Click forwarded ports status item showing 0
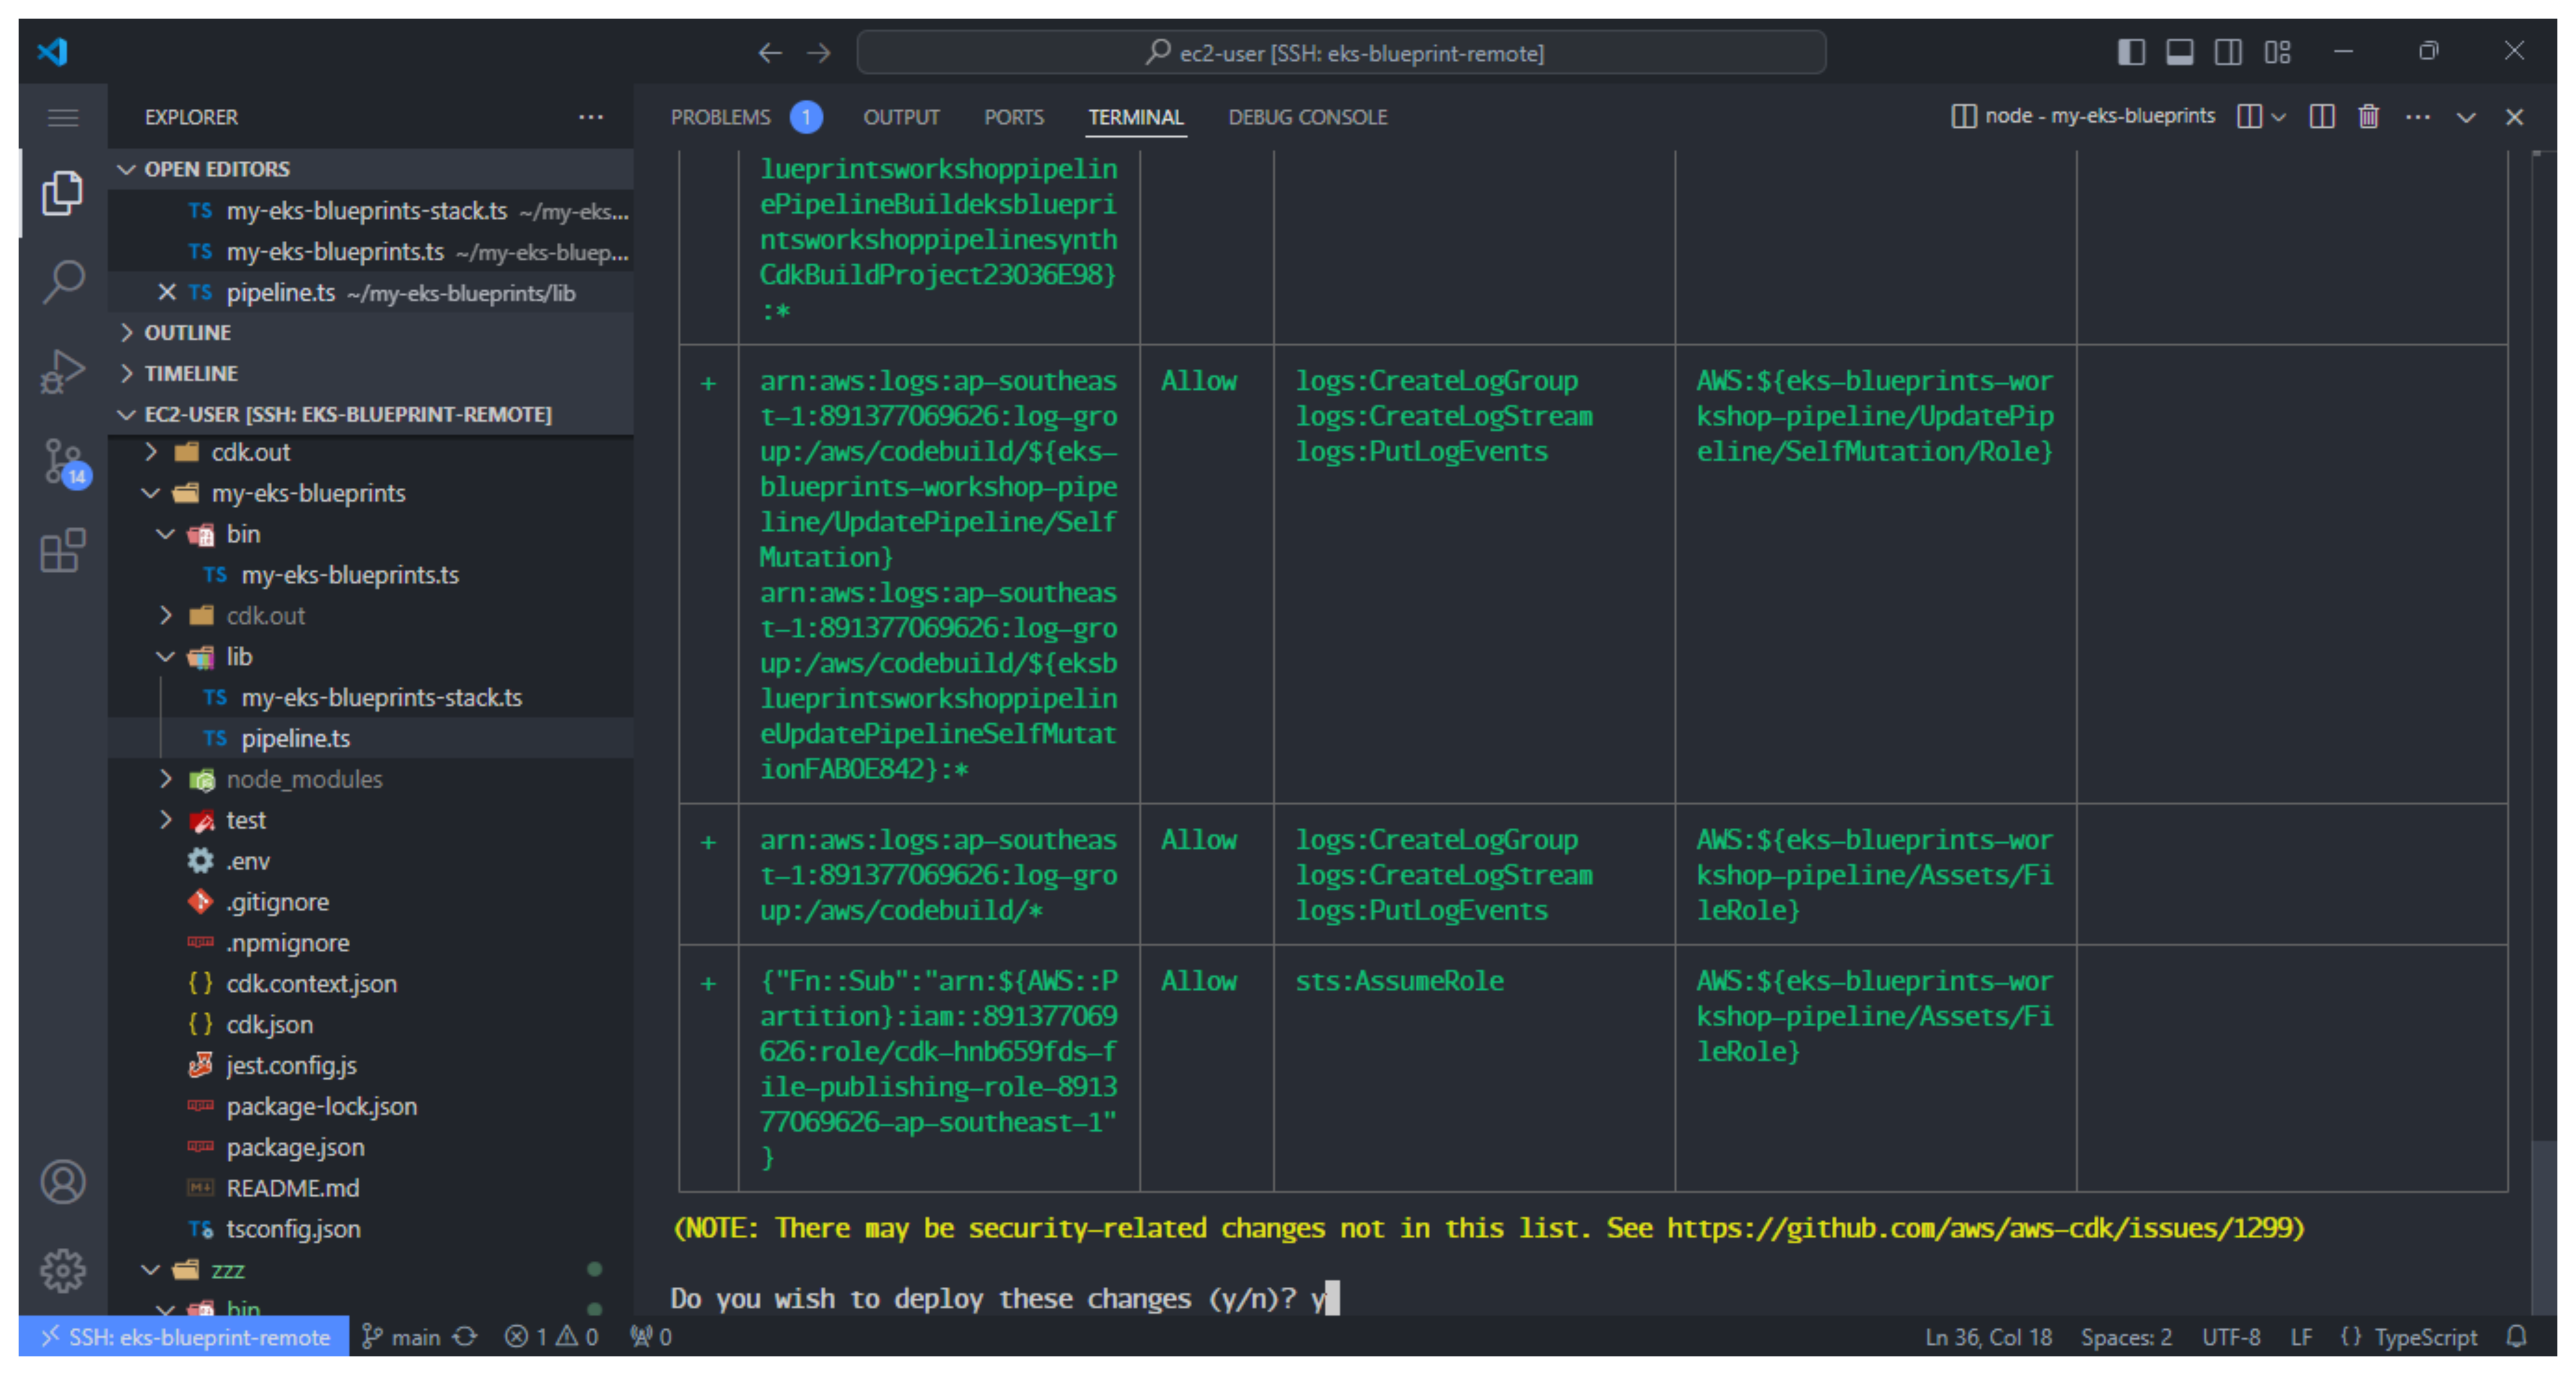The width and height of the screenshot is (2576, 1375). [x=651, y=1336]
